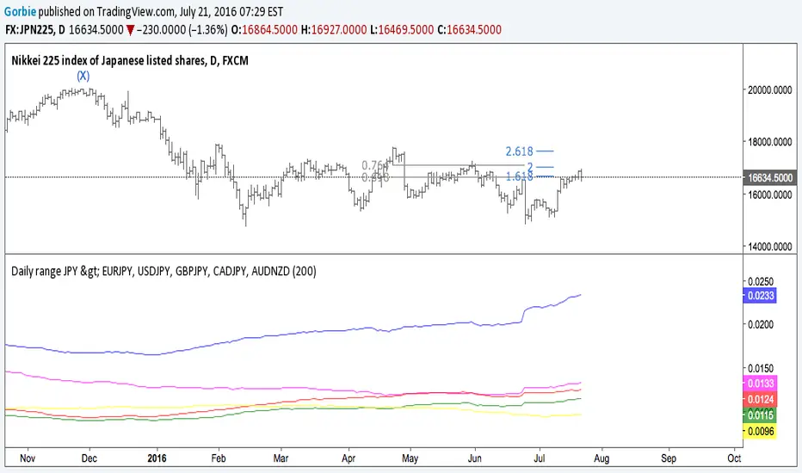
Task: Click the Jun label on time axis
Action: click(475, 458)
